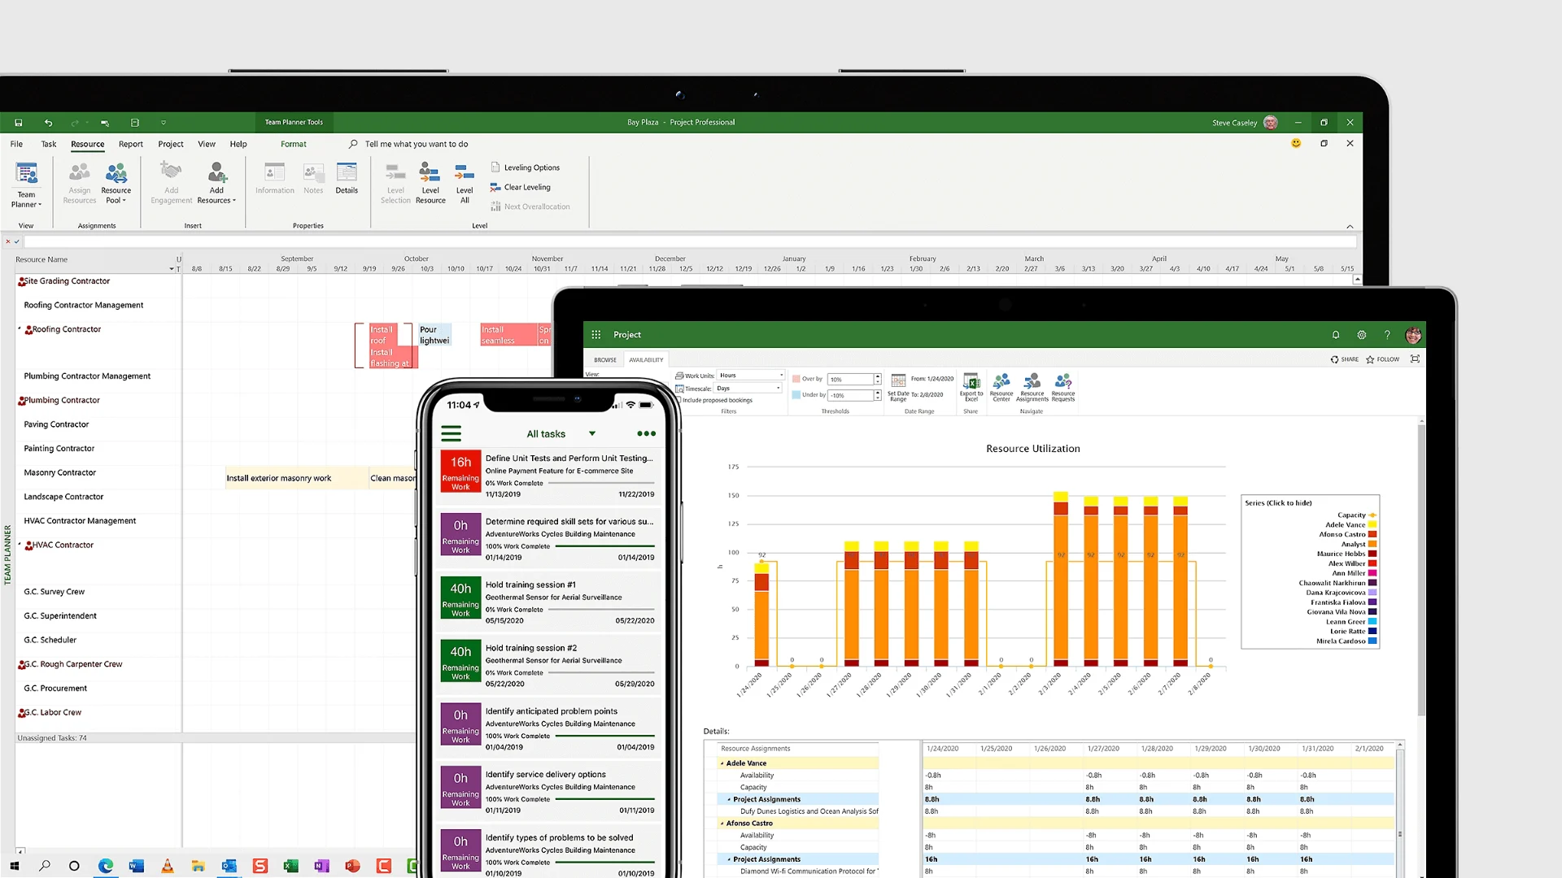Select Install exterior masonry work task bar

pyautogui.click(x=296, y=478)
